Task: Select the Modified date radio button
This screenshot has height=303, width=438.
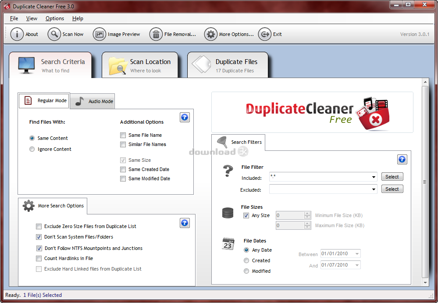Action: point(246,271)
